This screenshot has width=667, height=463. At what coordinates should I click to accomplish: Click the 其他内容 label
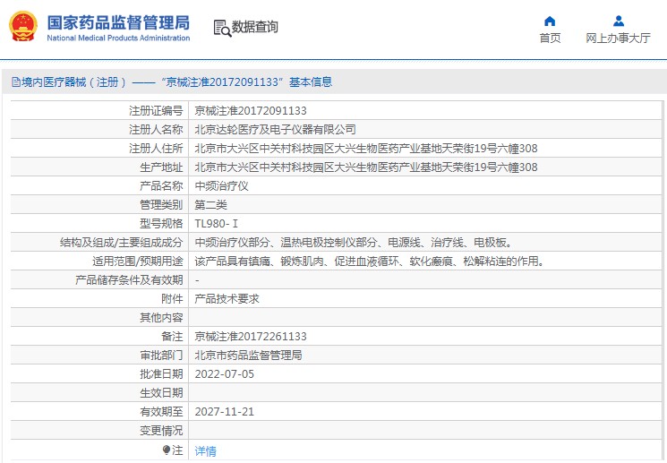tap(161, 317)
